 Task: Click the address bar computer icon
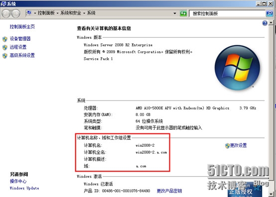pos(29,13)
